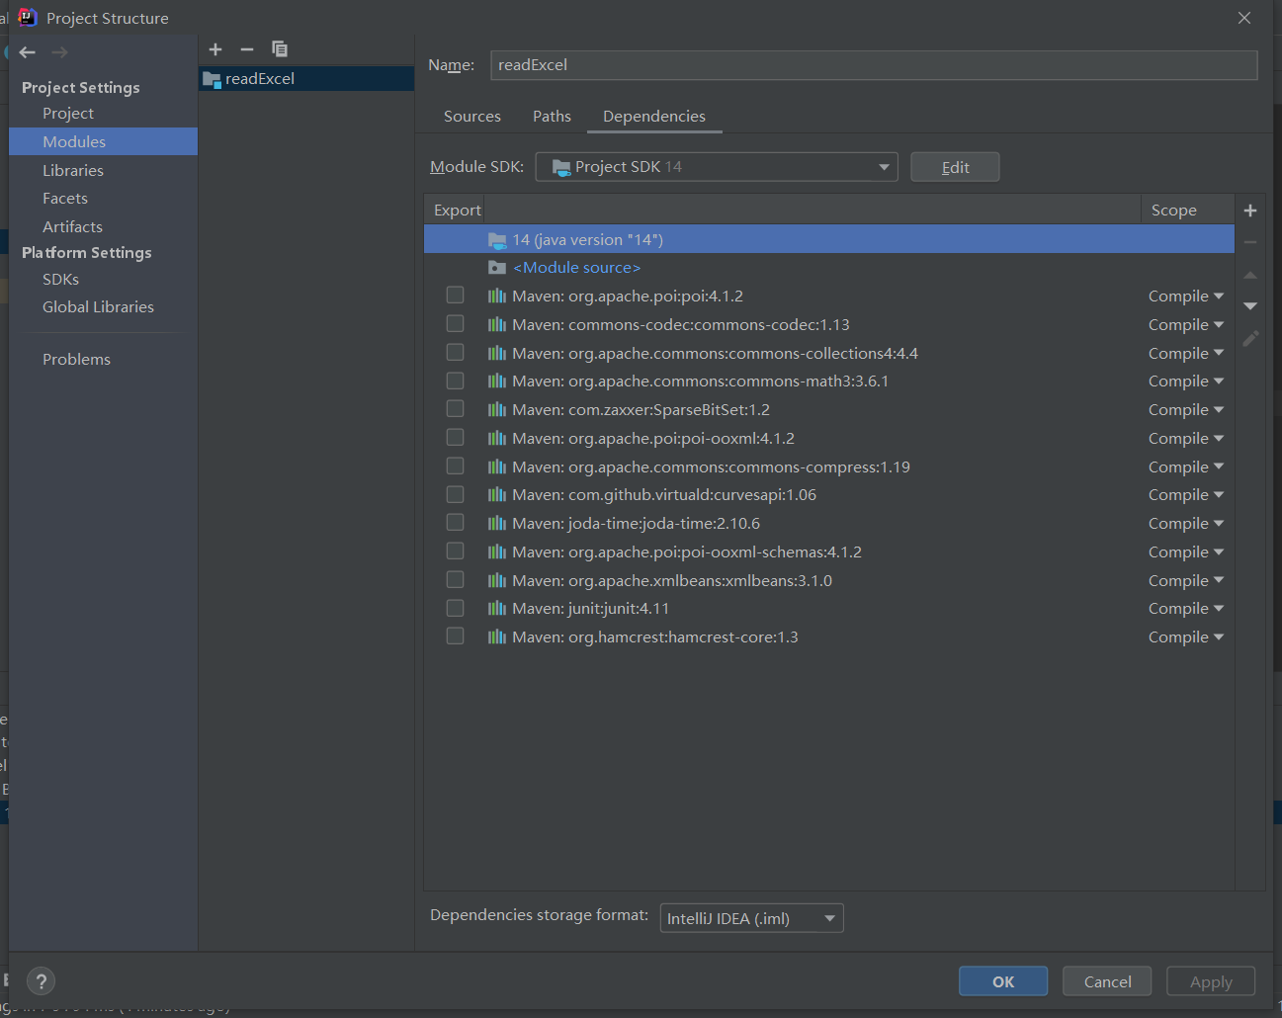Click the Scope column header
1282x1018 pixels.
click(1187, 210)
